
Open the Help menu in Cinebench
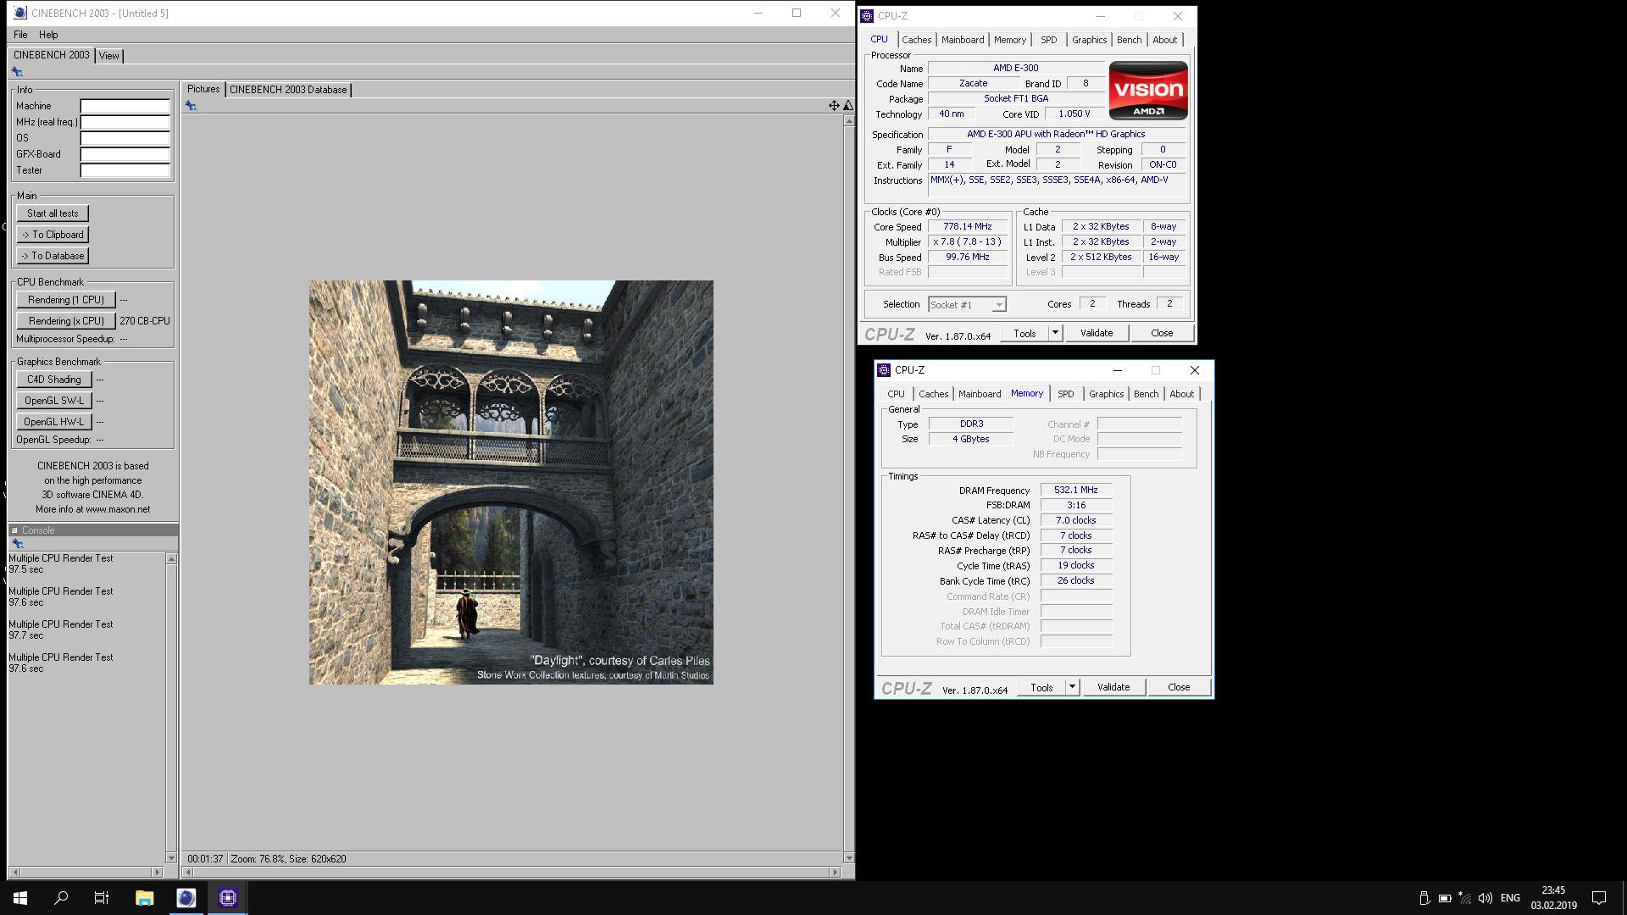pyautogui.click(x=48, y=35)
